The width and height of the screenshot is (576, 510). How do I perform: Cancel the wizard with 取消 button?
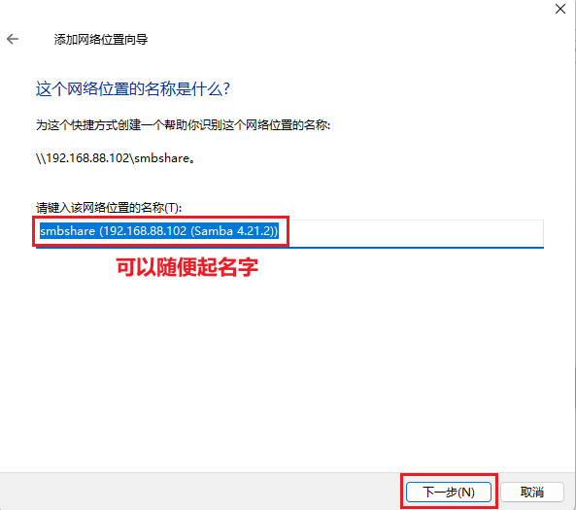point(532,492)
